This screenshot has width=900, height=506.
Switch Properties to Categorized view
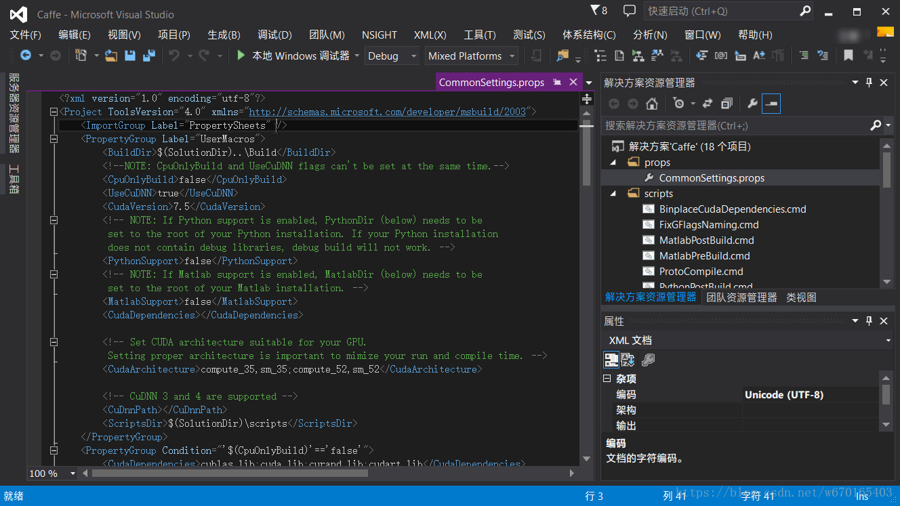(611, 360)
